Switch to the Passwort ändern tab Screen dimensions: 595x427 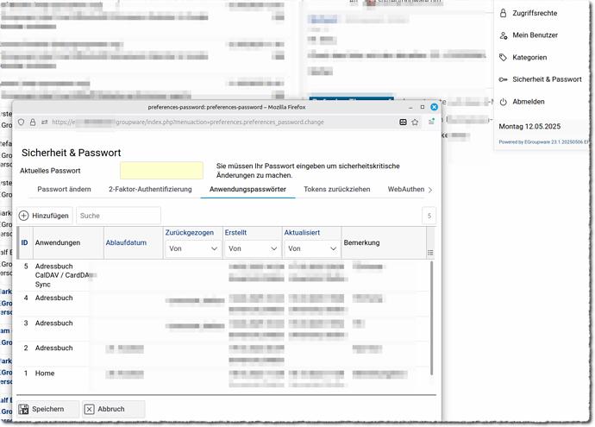tap(64, 189)
